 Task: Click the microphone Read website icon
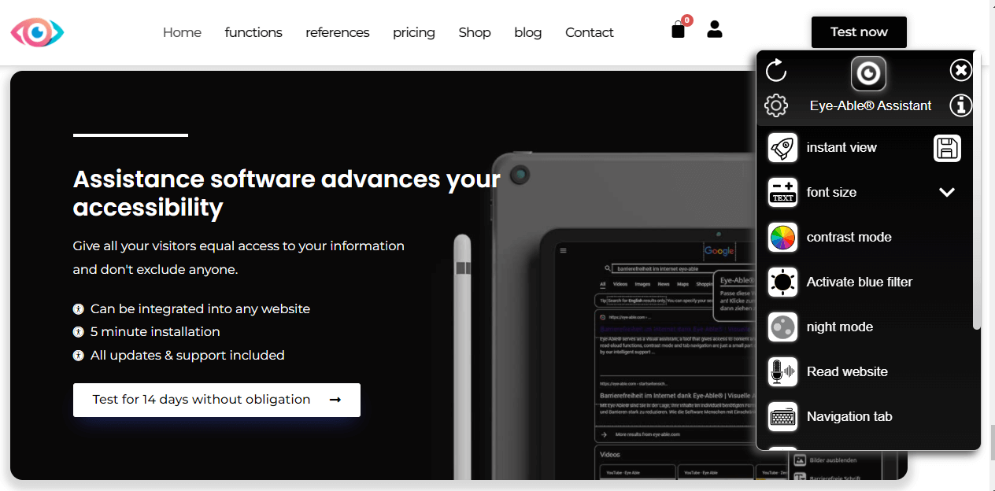(x=782, y=372)
